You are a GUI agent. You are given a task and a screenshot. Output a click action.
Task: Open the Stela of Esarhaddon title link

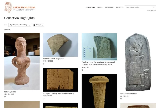(129, 94)
